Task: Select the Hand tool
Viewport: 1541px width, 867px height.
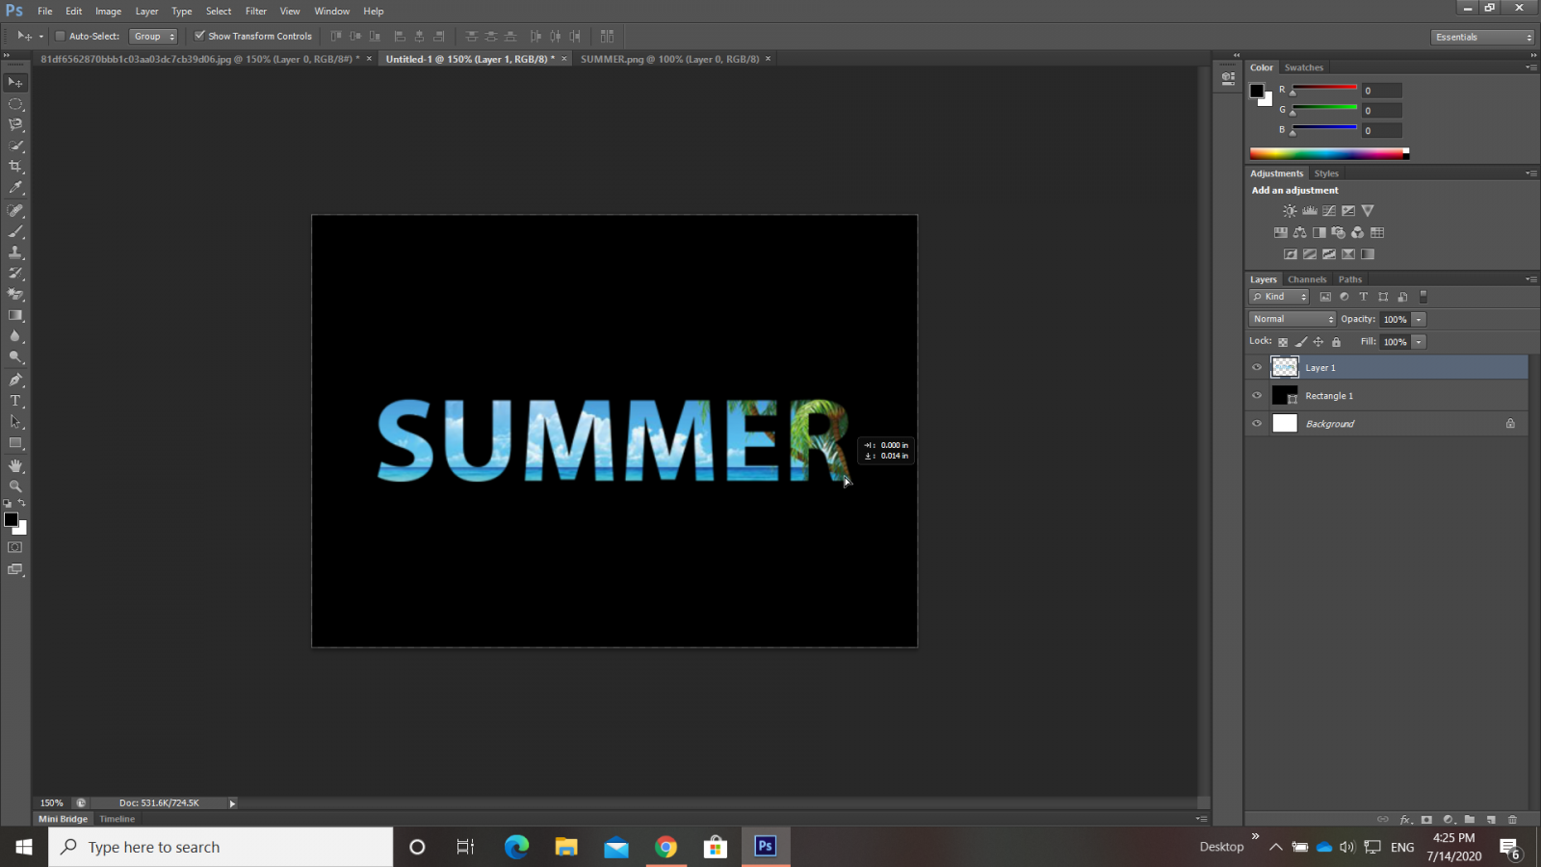Action: tap(15, 465)
